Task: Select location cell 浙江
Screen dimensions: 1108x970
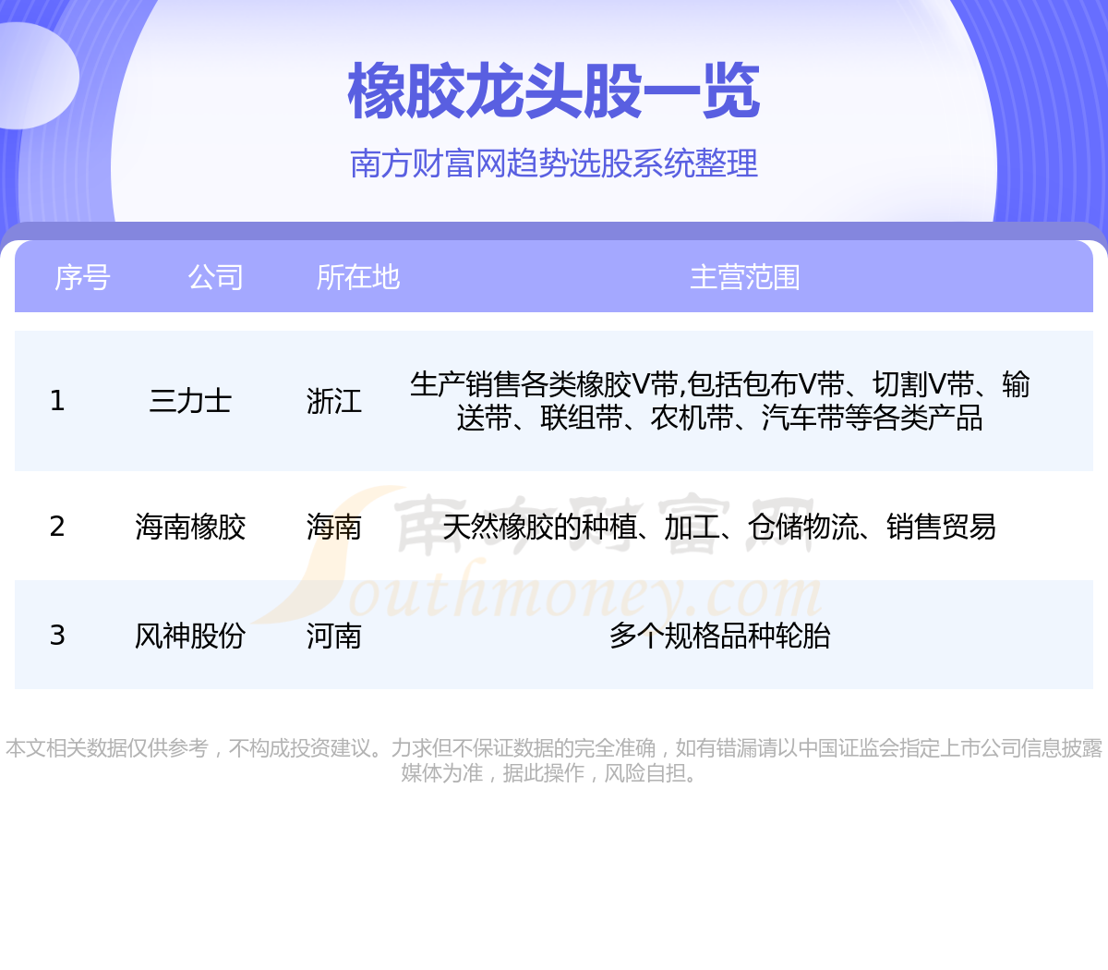Action: [x=334, y=401]
